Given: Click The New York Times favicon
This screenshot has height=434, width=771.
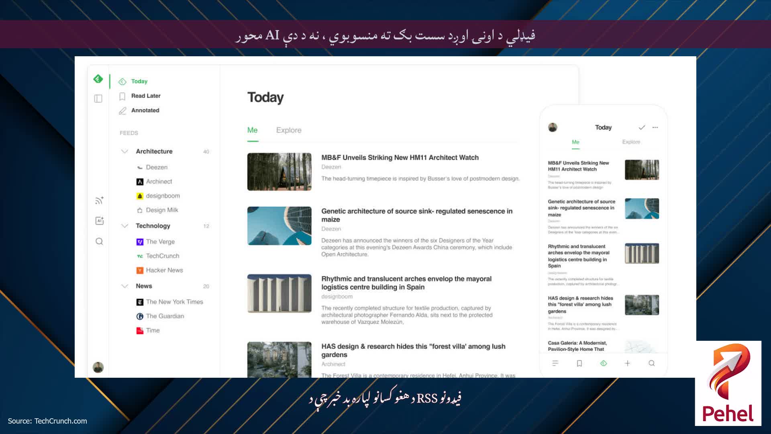Looking at the screenshot, I should [x=140, y=302].
